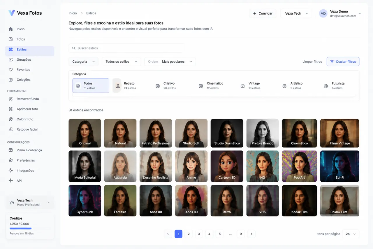Click the Integrações icon in sidebar
This screenshot has height=249, width=373.
coord(11,171)
